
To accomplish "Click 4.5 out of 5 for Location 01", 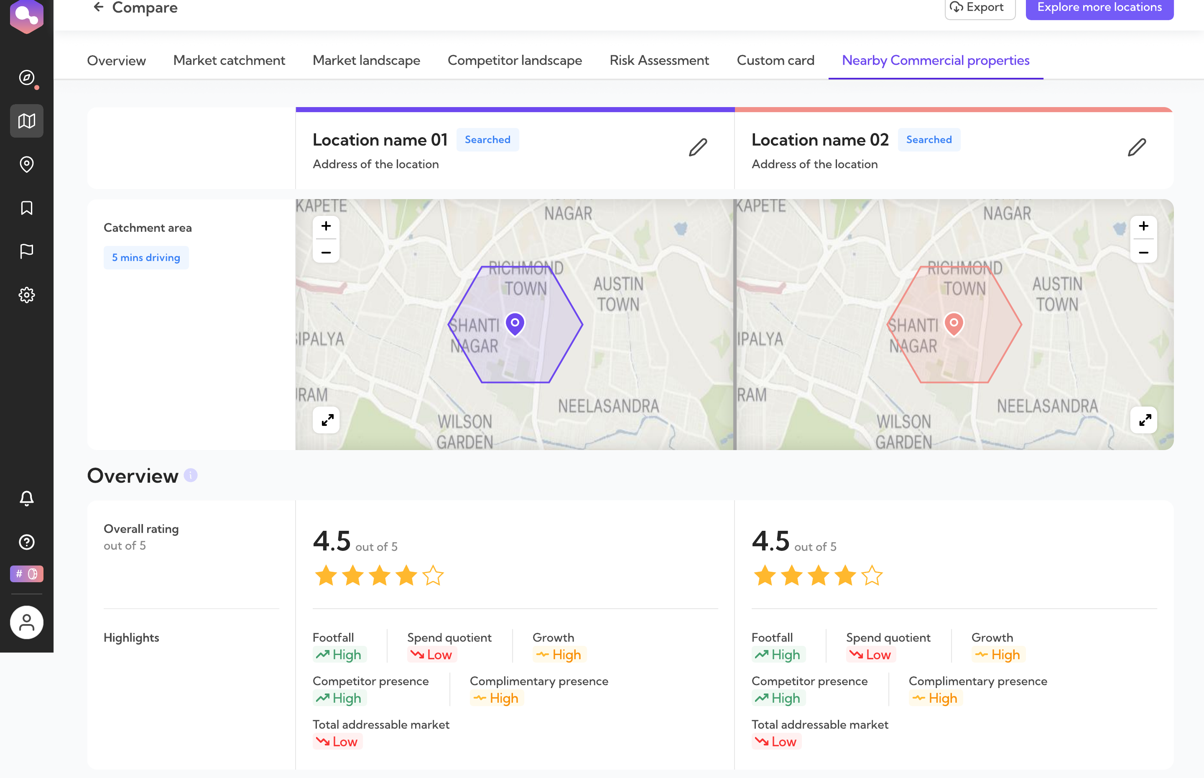I will click(x=355, y=541).
